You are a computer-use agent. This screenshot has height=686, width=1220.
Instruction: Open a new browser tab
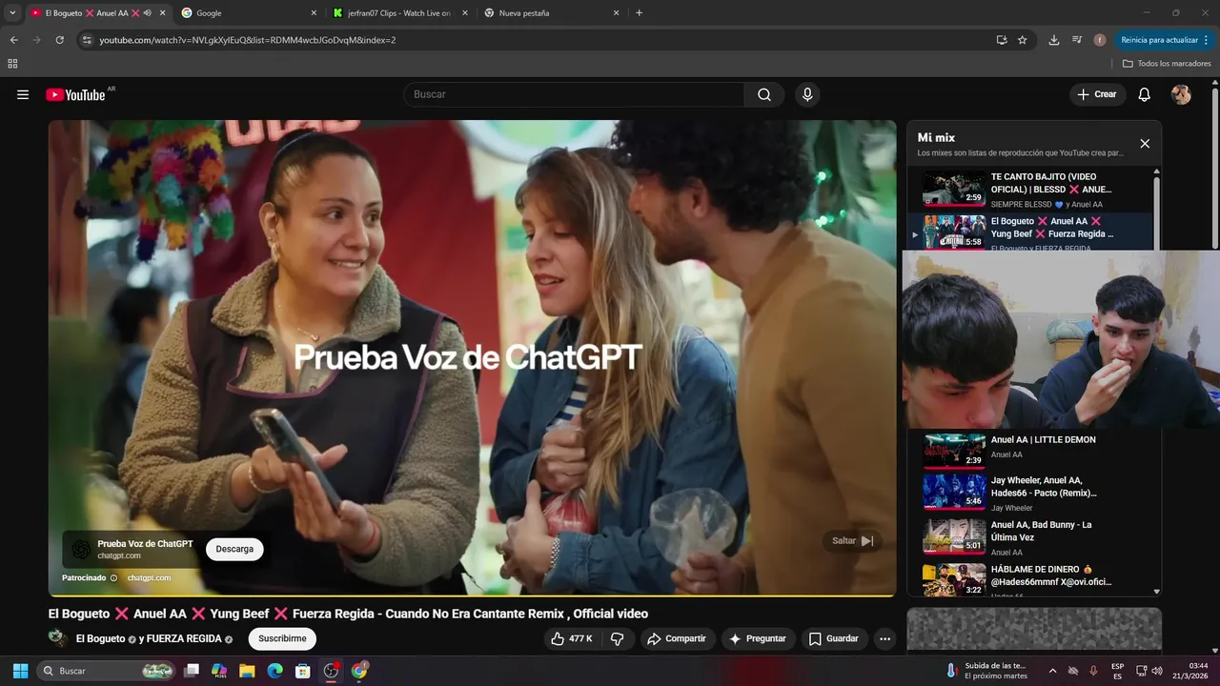point(639,13)
